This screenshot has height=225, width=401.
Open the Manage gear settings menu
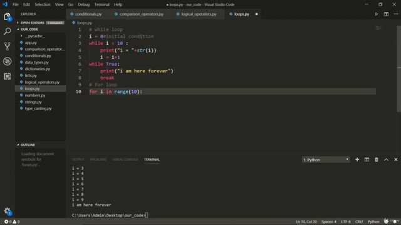[7, 211]
